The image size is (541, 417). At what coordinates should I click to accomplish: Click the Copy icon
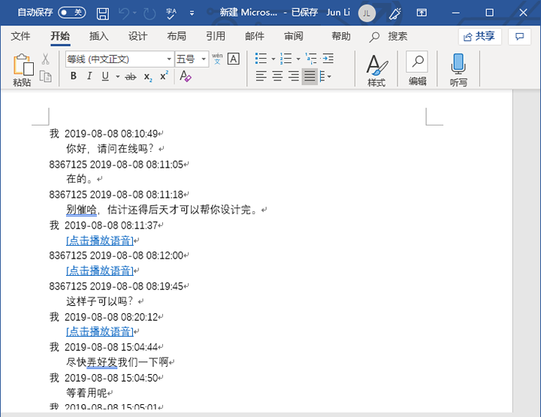coord(46,76)
